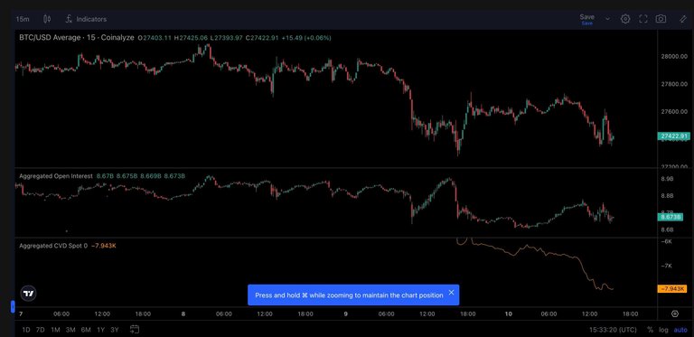Enter fullscreen chart mode
The width and height of the screenshot is (694, 337).
[x=643, y=19]
